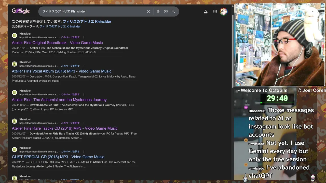Click Dinocan06 username in chat

click(x=257, y=111)
